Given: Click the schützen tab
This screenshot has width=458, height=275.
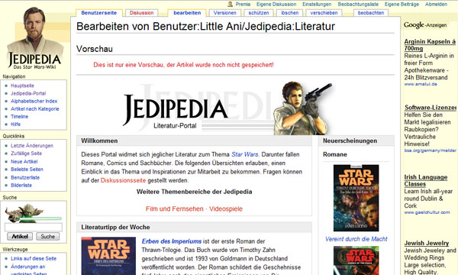Looking at the screenshot, I should (x=259, y=13).
